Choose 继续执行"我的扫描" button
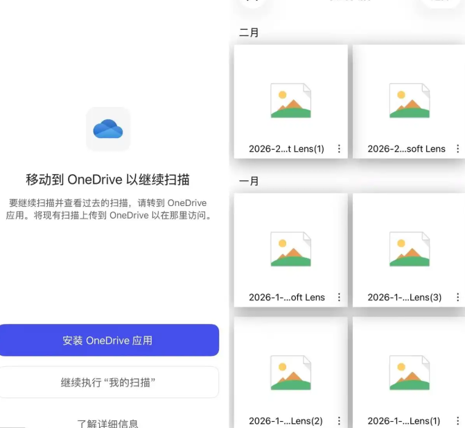This screenshot has width=465, height=428. pos(109,382)
